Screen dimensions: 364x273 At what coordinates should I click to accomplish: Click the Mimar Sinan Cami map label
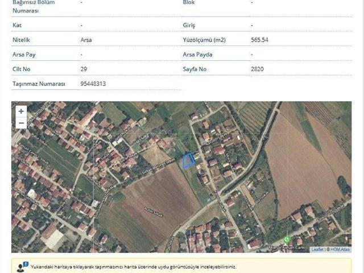click(287, 247)
